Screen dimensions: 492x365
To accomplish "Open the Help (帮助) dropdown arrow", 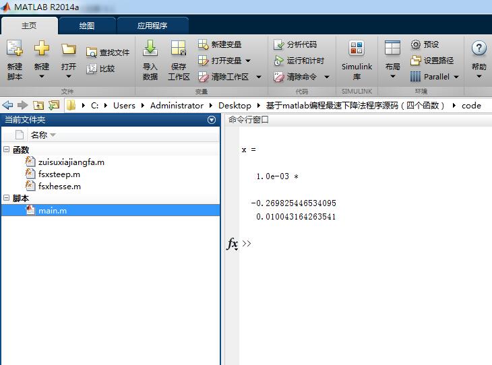I will [x=479, y=77].
